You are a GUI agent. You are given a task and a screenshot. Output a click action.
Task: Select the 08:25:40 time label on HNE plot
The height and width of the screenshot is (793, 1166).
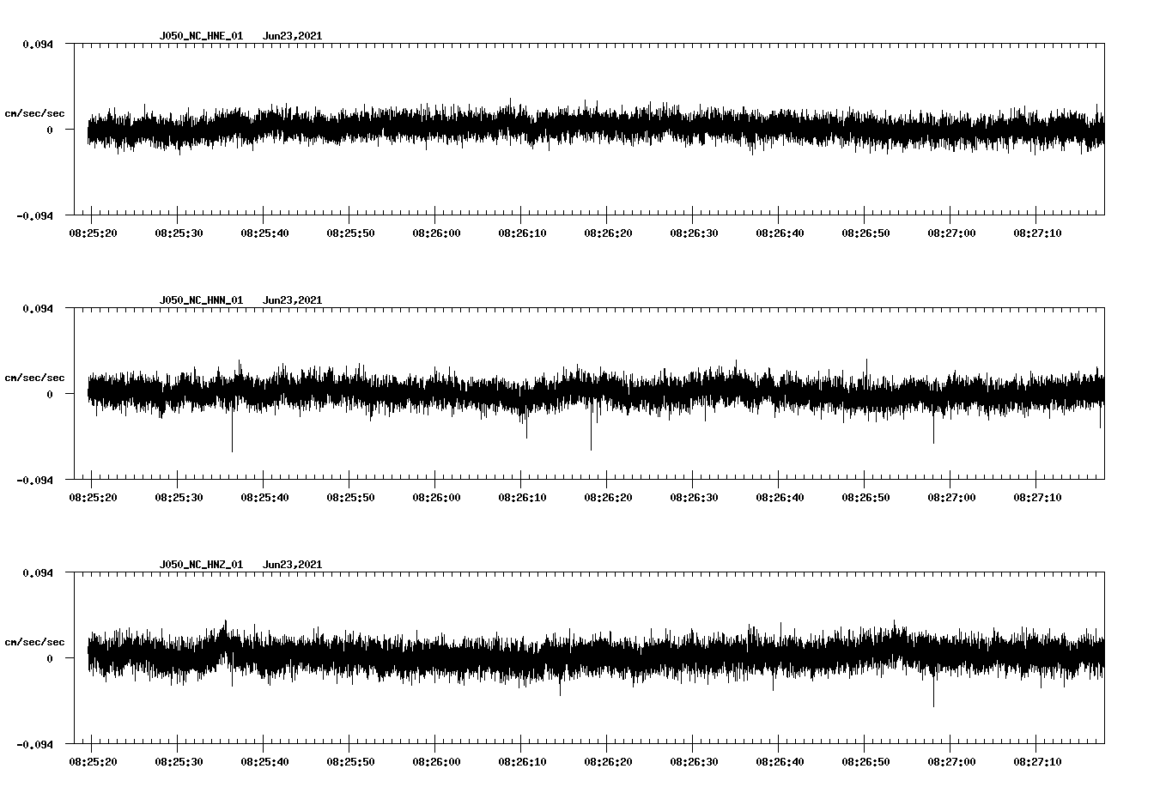pos(264,233)
